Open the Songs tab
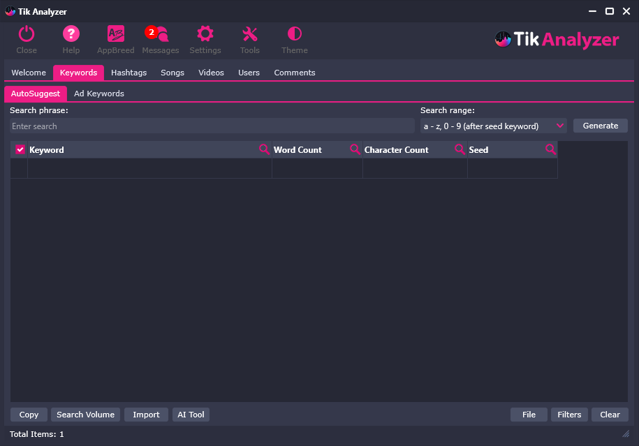 click(172, 73)
